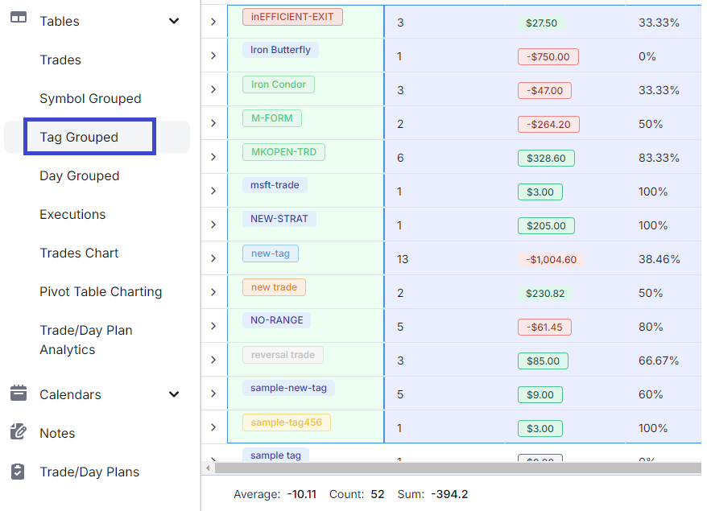Expand the Iron Butterfly row
The height and width of the screenshot is (511, 707).
[213, 56]
